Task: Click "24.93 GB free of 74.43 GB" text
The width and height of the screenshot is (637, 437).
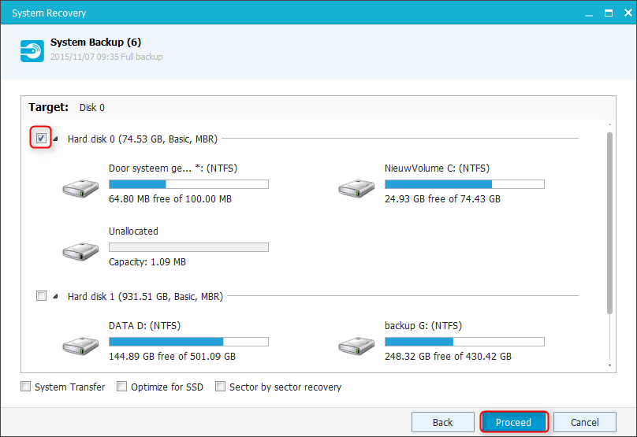Action: [442, 199]
